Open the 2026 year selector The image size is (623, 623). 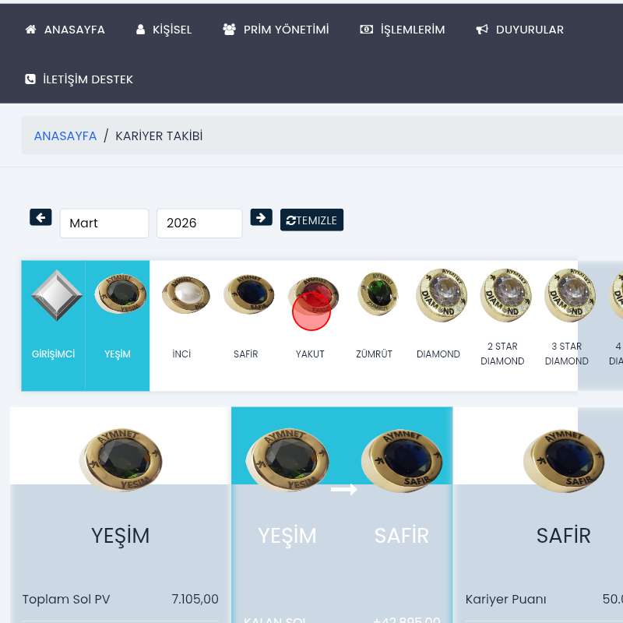pos(199,223)
